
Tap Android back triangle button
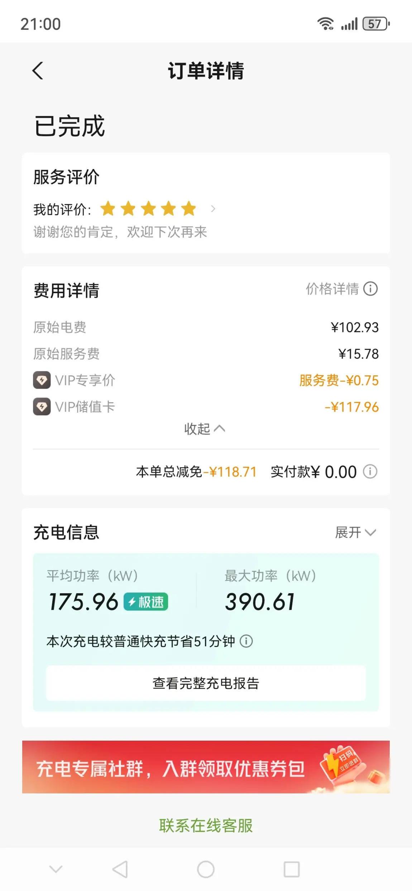coord(120,869)
